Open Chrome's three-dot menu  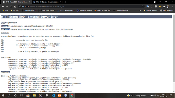coord(172,7)
